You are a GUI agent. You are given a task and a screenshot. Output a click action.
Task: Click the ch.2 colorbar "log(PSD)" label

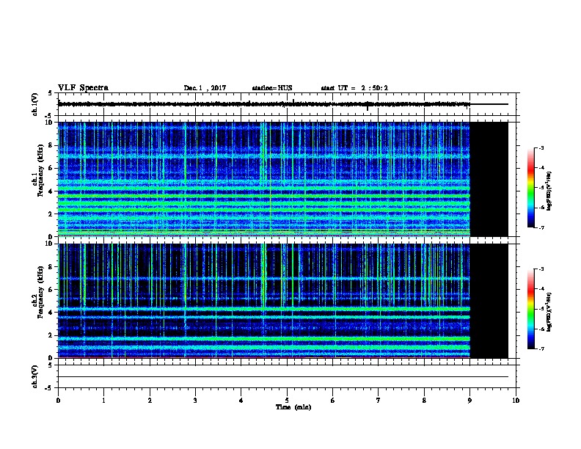pyautogui.click(x=549, y=313)
